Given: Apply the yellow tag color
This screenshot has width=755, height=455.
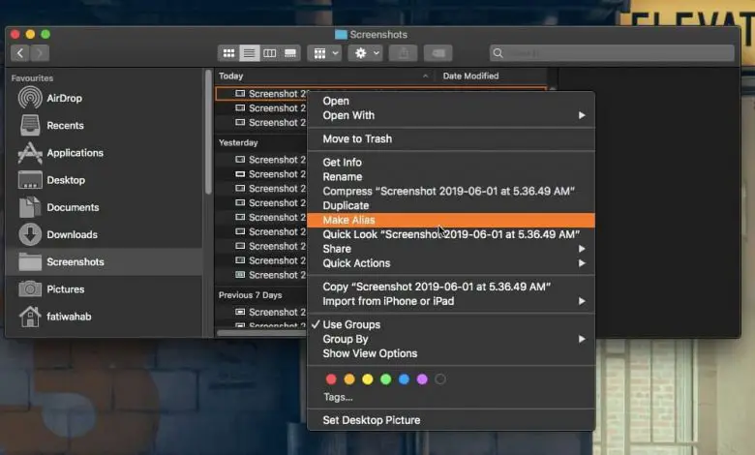Looking at the screenshot, I should (x=368, y=379).
